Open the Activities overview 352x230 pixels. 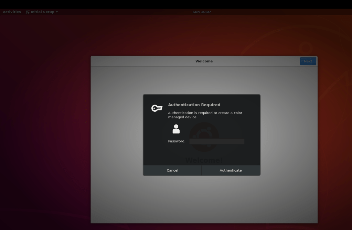[12, 12]
